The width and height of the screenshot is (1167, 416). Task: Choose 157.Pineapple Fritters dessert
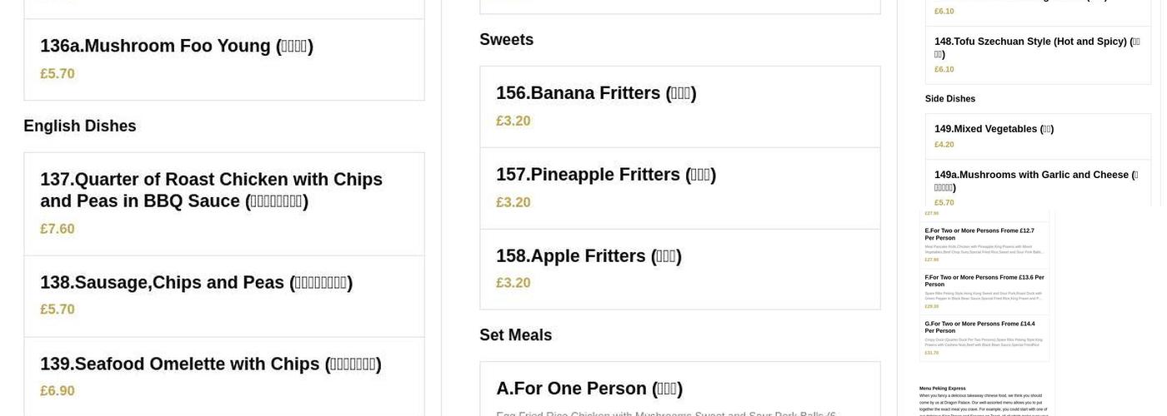(x=606, y=175)
